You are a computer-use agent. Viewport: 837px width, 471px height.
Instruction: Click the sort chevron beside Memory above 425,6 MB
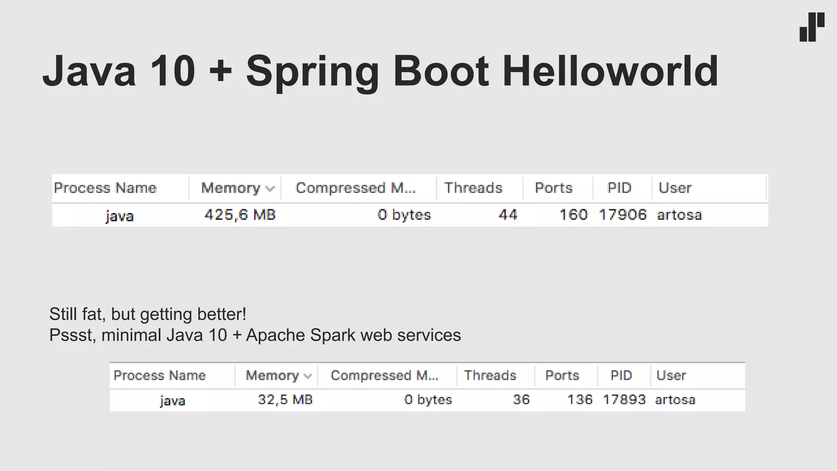click(270, 188)
